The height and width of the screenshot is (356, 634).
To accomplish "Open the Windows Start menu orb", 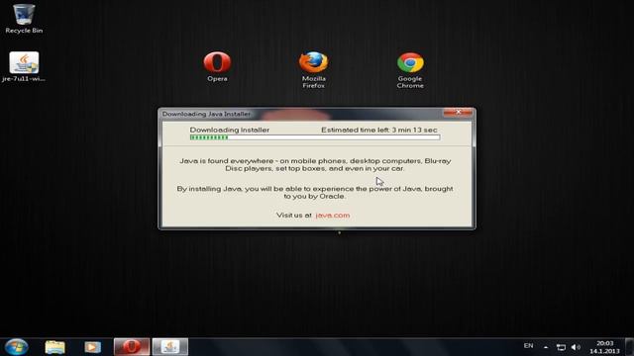I will [x=17, y=347].
